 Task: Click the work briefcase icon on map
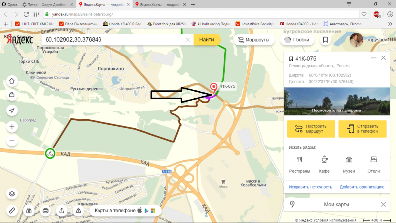pyautogui.click(x=12, y=95)
